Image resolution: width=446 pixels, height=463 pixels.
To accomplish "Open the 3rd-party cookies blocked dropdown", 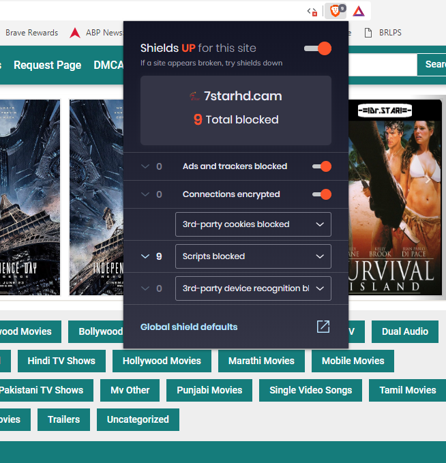I will pyautogui.click(x=253, y=224).
